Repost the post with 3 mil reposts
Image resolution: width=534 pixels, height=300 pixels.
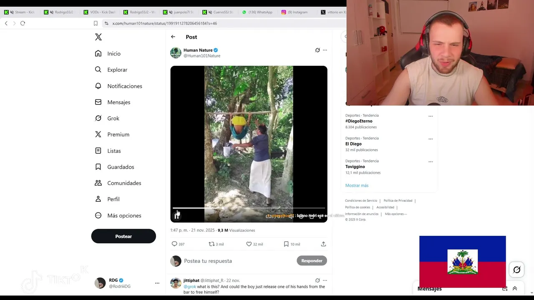click(212, 244)
